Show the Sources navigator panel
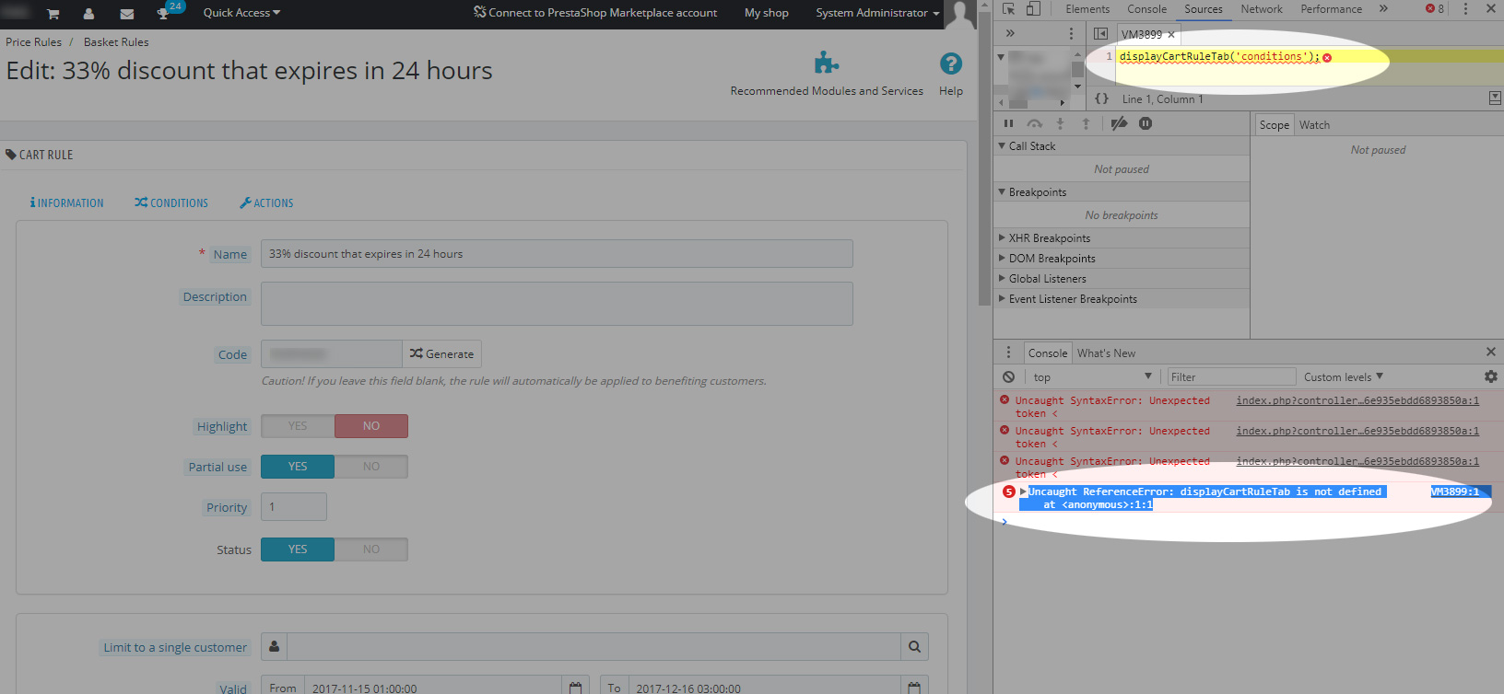Screen dimensions: 1504x694 point(1100,34)
